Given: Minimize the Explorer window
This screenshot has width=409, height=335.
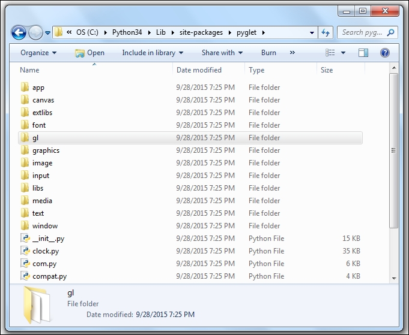Looking at the screenshot, I should [x=347, y=11].
